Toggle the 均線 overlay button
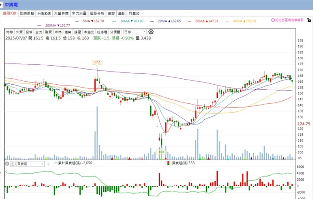The height and width of the screenshot is (199, 313). point(10,32)
